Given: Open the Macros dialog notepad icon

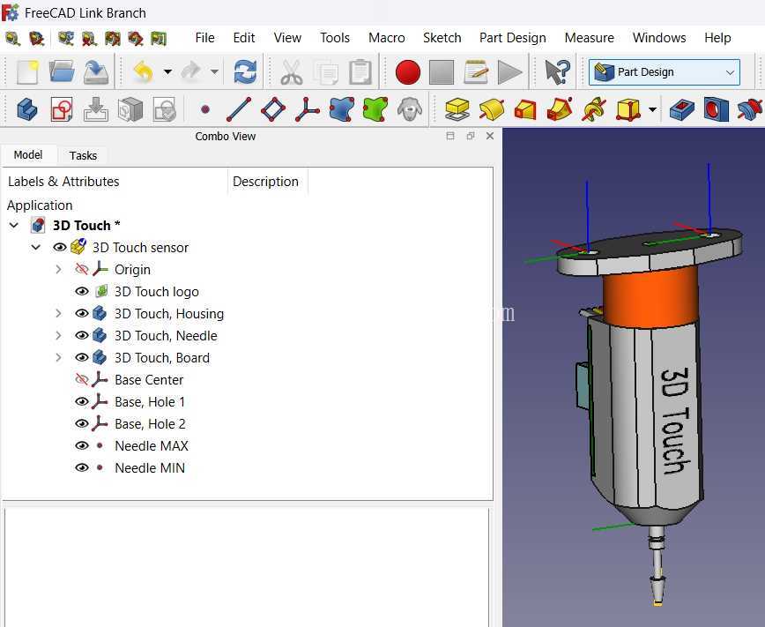Looking at the screenshot, I should (x=476, y=72).
